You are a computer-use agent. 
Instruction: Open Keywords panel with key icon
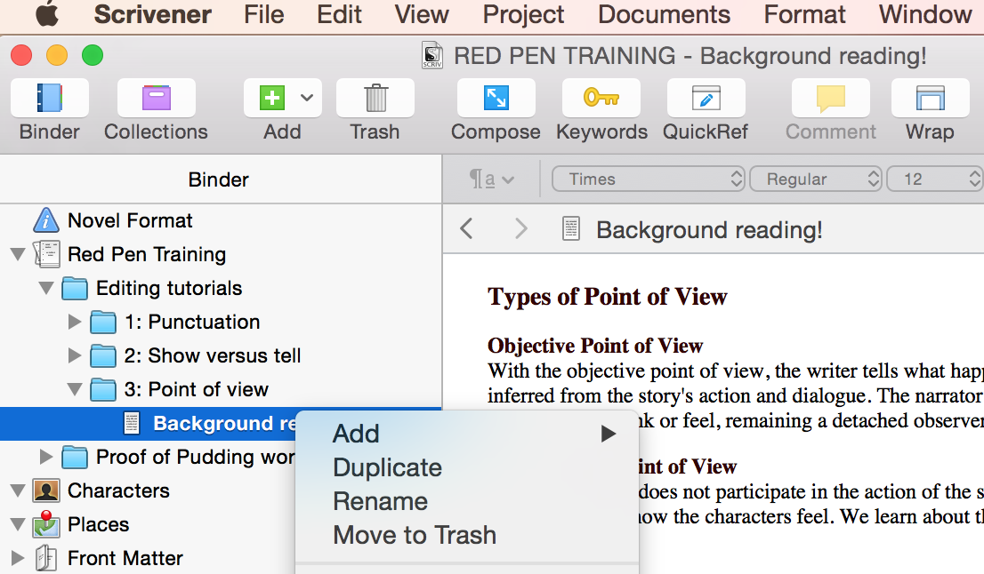click(x=601, y=98)
